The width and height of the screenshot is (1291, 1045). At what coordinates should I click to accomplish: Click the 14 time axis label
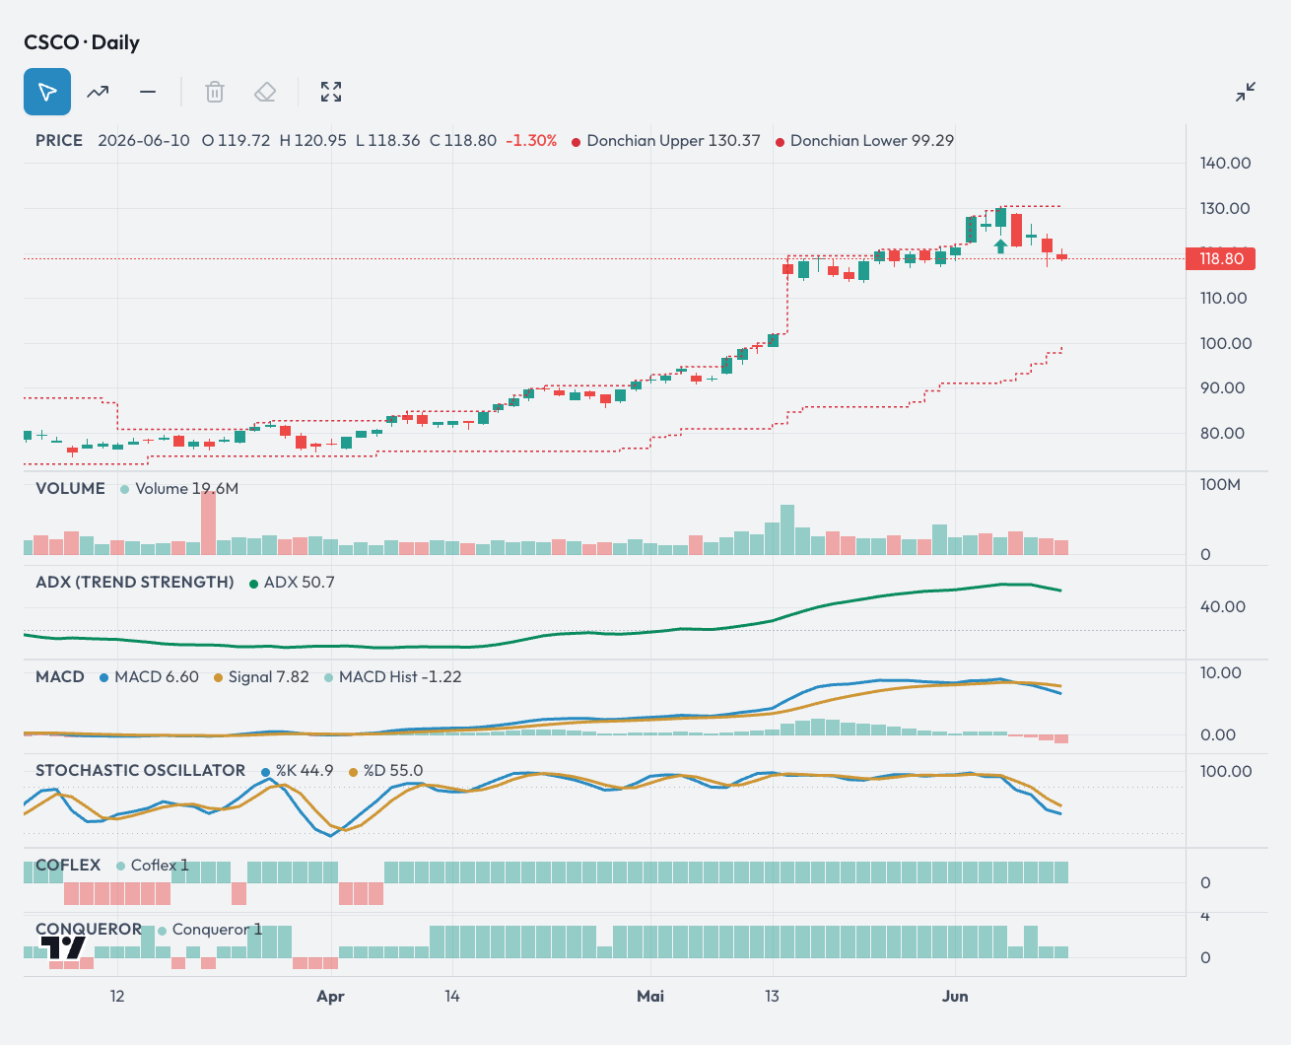pos(451,996)
